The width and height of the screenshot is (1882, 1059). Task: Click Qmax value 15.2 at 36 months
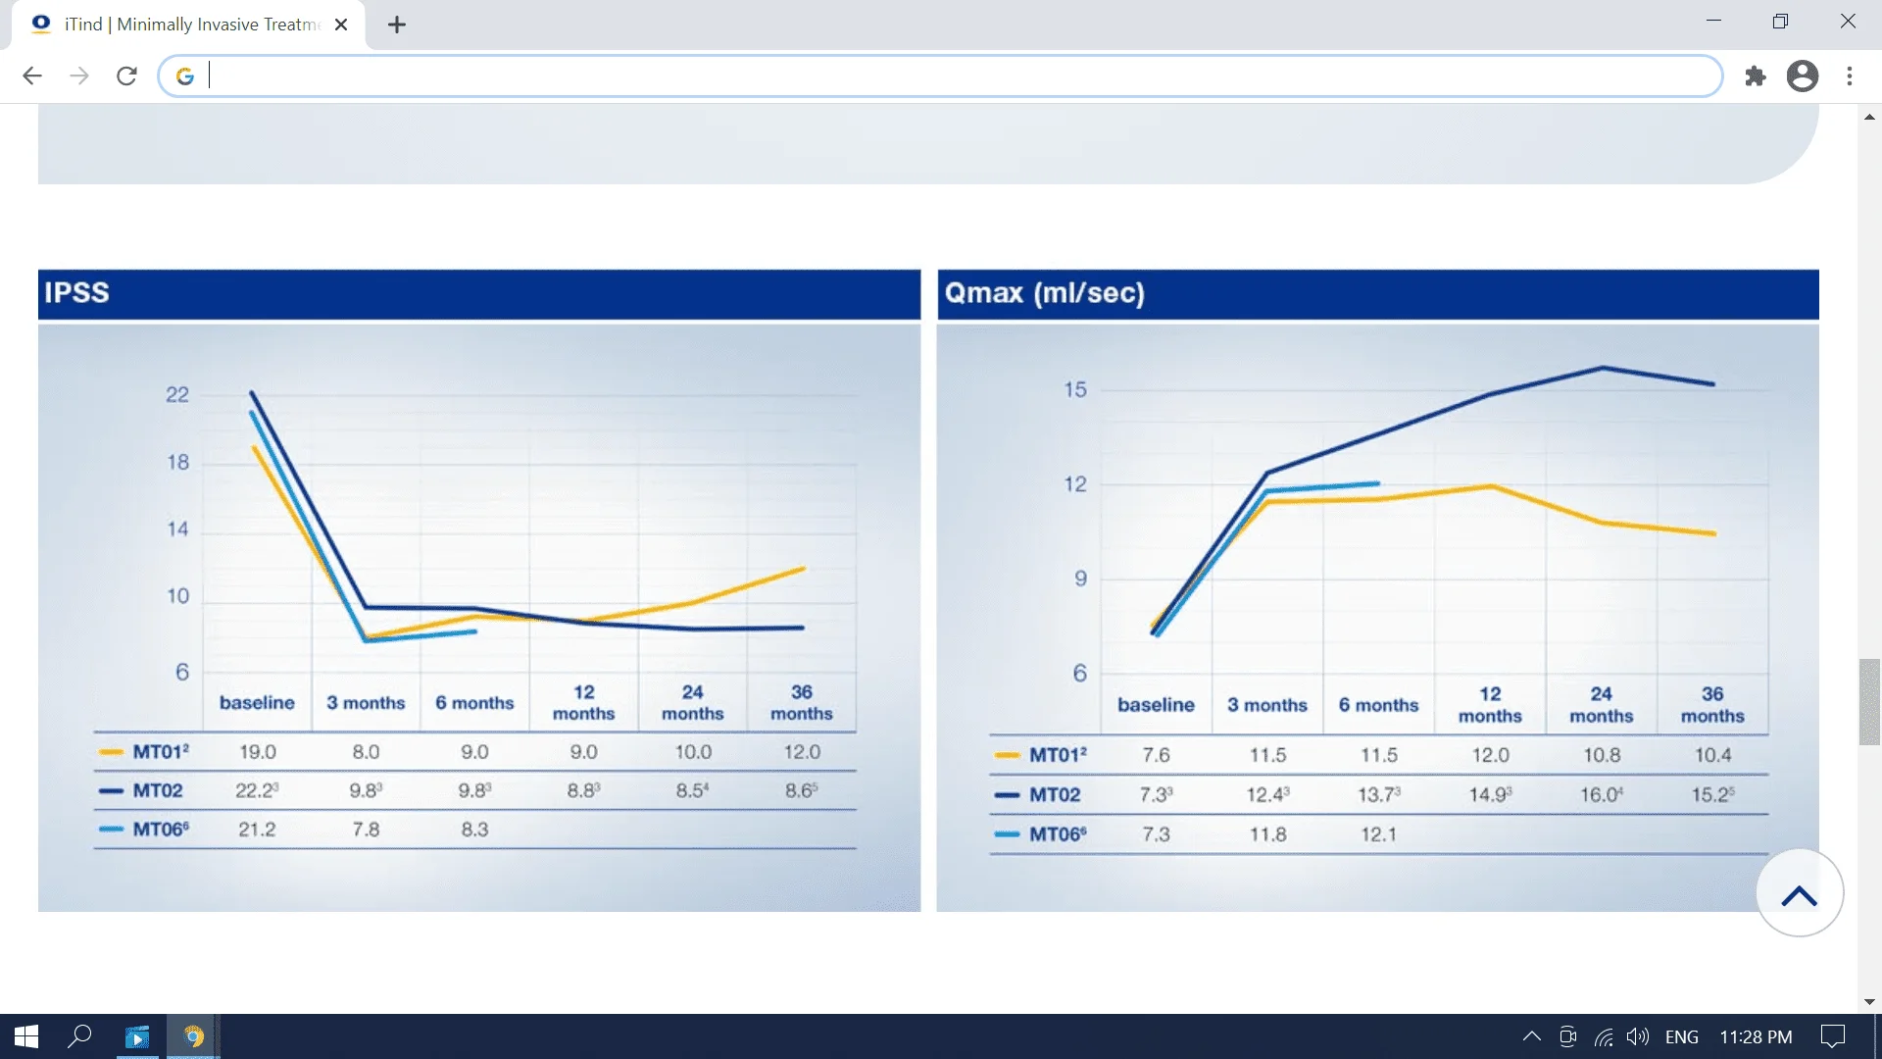1712,795
